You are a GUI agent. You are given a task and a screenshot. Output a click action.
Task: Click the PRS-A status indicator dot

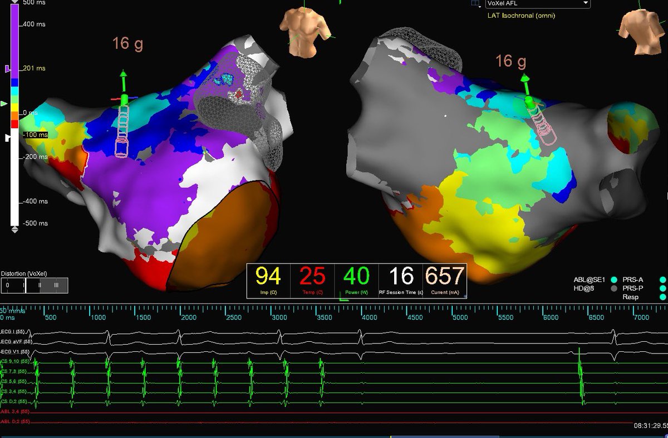pos(663,280)
